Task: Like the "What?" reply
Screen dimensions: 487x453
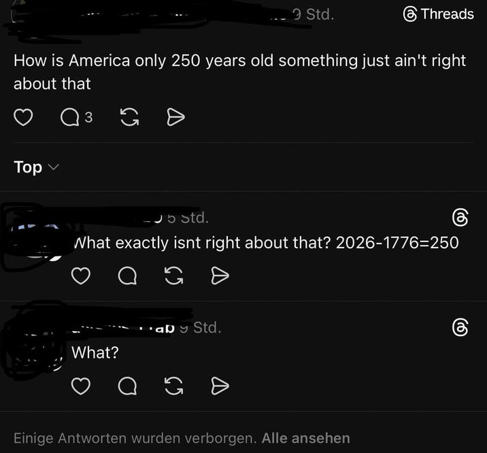Action: pos(81,386)
